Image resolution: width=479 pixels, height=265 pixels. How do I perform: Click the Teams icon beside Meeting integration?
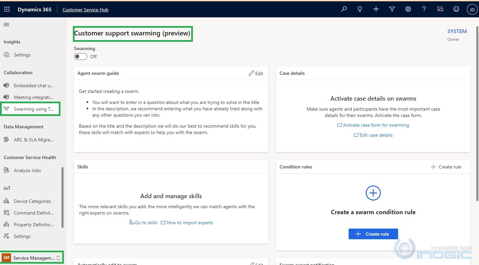point(6,97)
